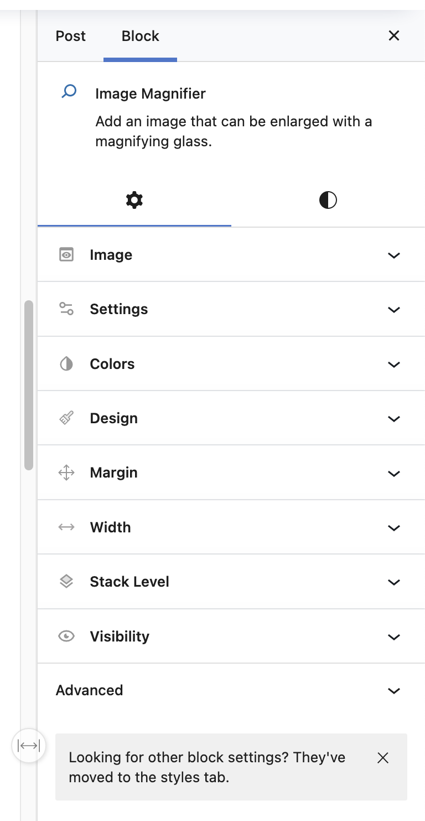Switch to the Post tab
Screen dimensions: 425x821
coord(70,35)
